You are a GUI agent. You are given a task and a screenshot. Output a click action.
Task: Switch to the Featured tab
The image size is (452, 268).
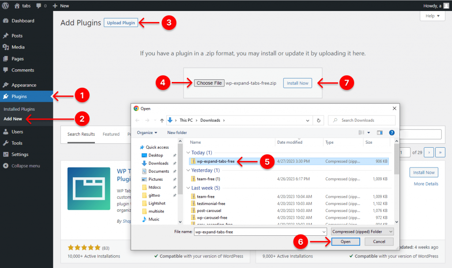click(x=111, y=134)
